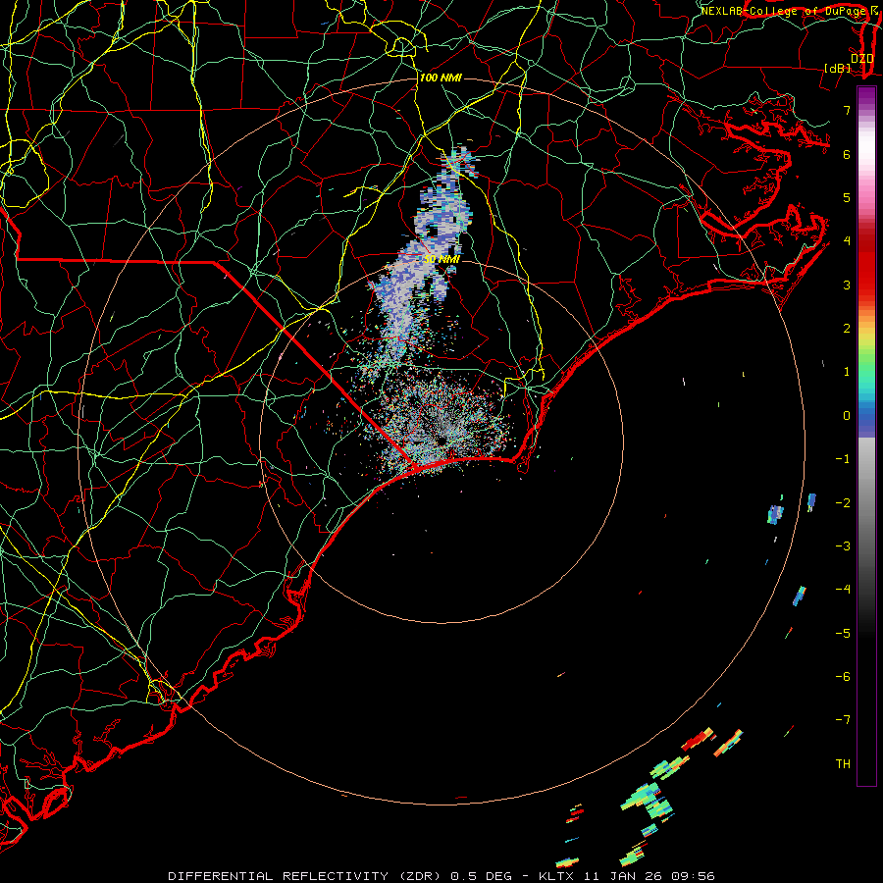Click the 100 NMI range ring label
883x883 pixels.
coord(441,78)
